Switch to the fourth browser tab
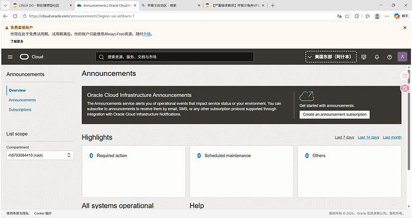The width and height of the screenshot is (412, 218). (x=235, y=5)
